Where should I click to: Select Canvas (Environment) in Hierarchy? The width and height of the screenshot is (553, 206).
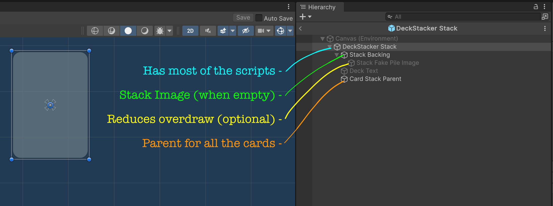[x=367, y=39]
